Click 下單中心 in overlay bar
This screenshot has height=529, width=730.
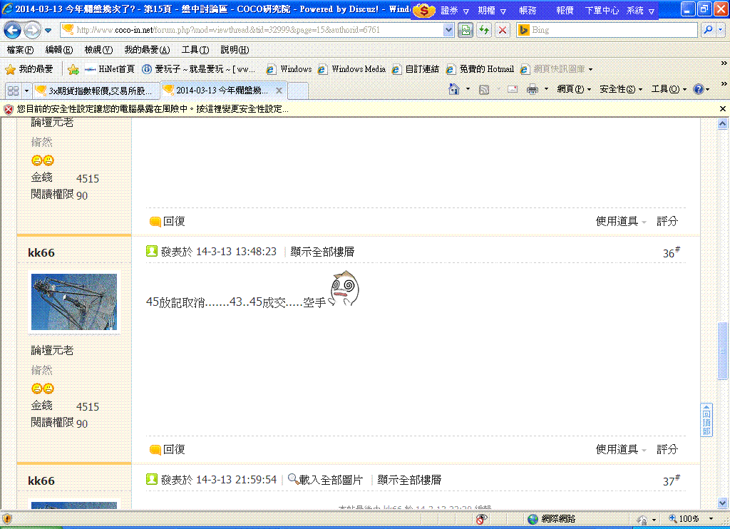click(602, 10)
